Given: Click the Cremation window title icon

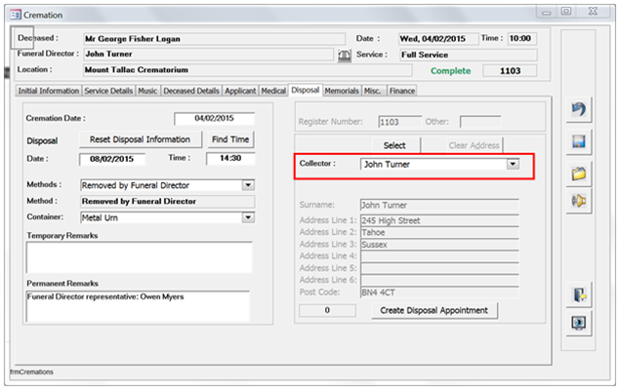Looking at the screenshot, I should coord(16,15).
